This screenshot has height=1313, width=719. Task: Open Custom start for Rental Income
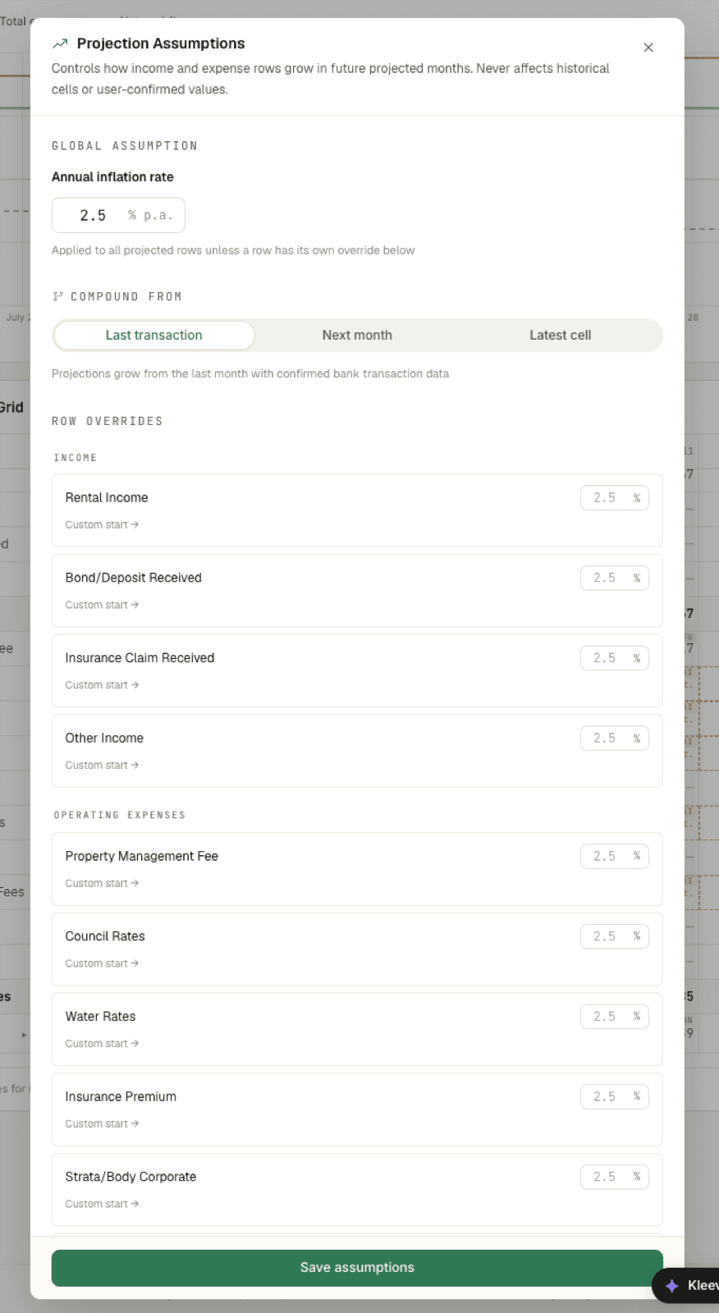pyautogui.click(x=102, y=524)
